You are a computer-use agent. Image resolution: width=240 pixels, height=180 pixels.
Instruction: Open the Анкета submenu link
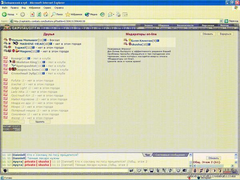pyautogui.click(x=230, y=28)
